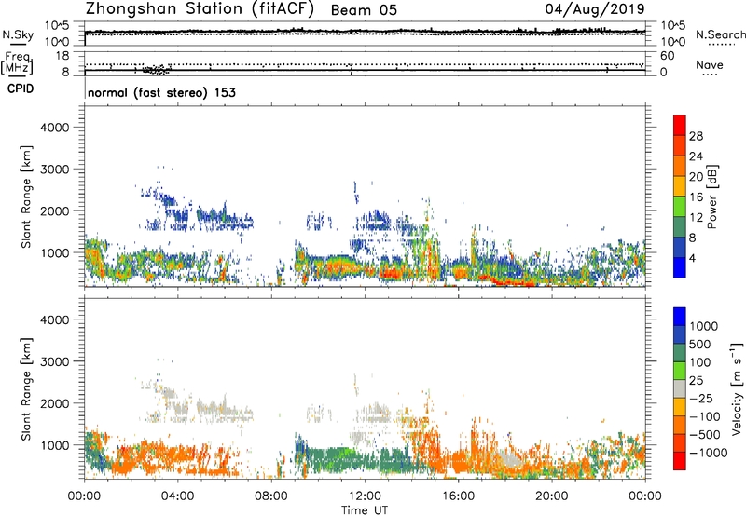This screenshot has width=746, height=516.
Task: Click the 'N.Sky' legend label
Action: pyautogui.click(x=18, y=34)
